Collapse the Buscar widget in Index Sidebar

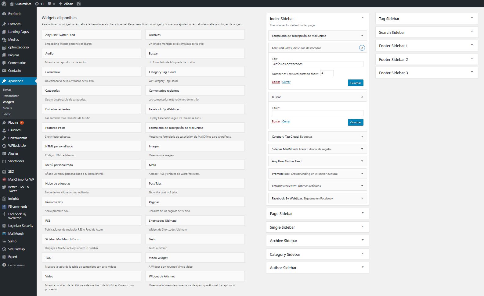(x=362, y=97)
